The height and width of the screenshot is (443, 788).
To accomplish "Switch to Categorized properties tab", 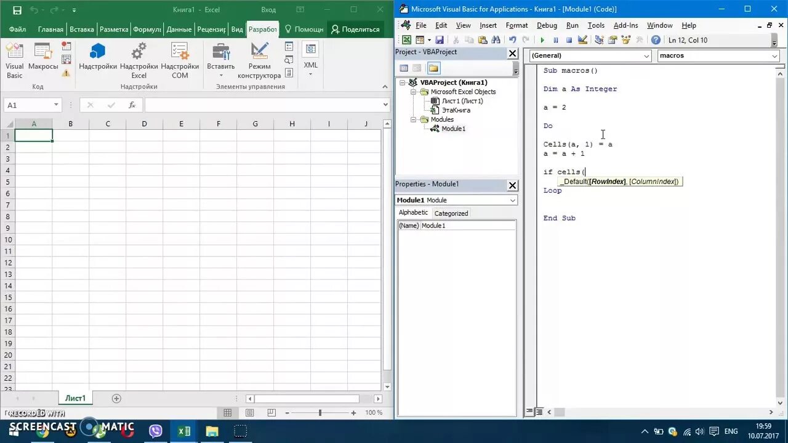I will [451, 214].
